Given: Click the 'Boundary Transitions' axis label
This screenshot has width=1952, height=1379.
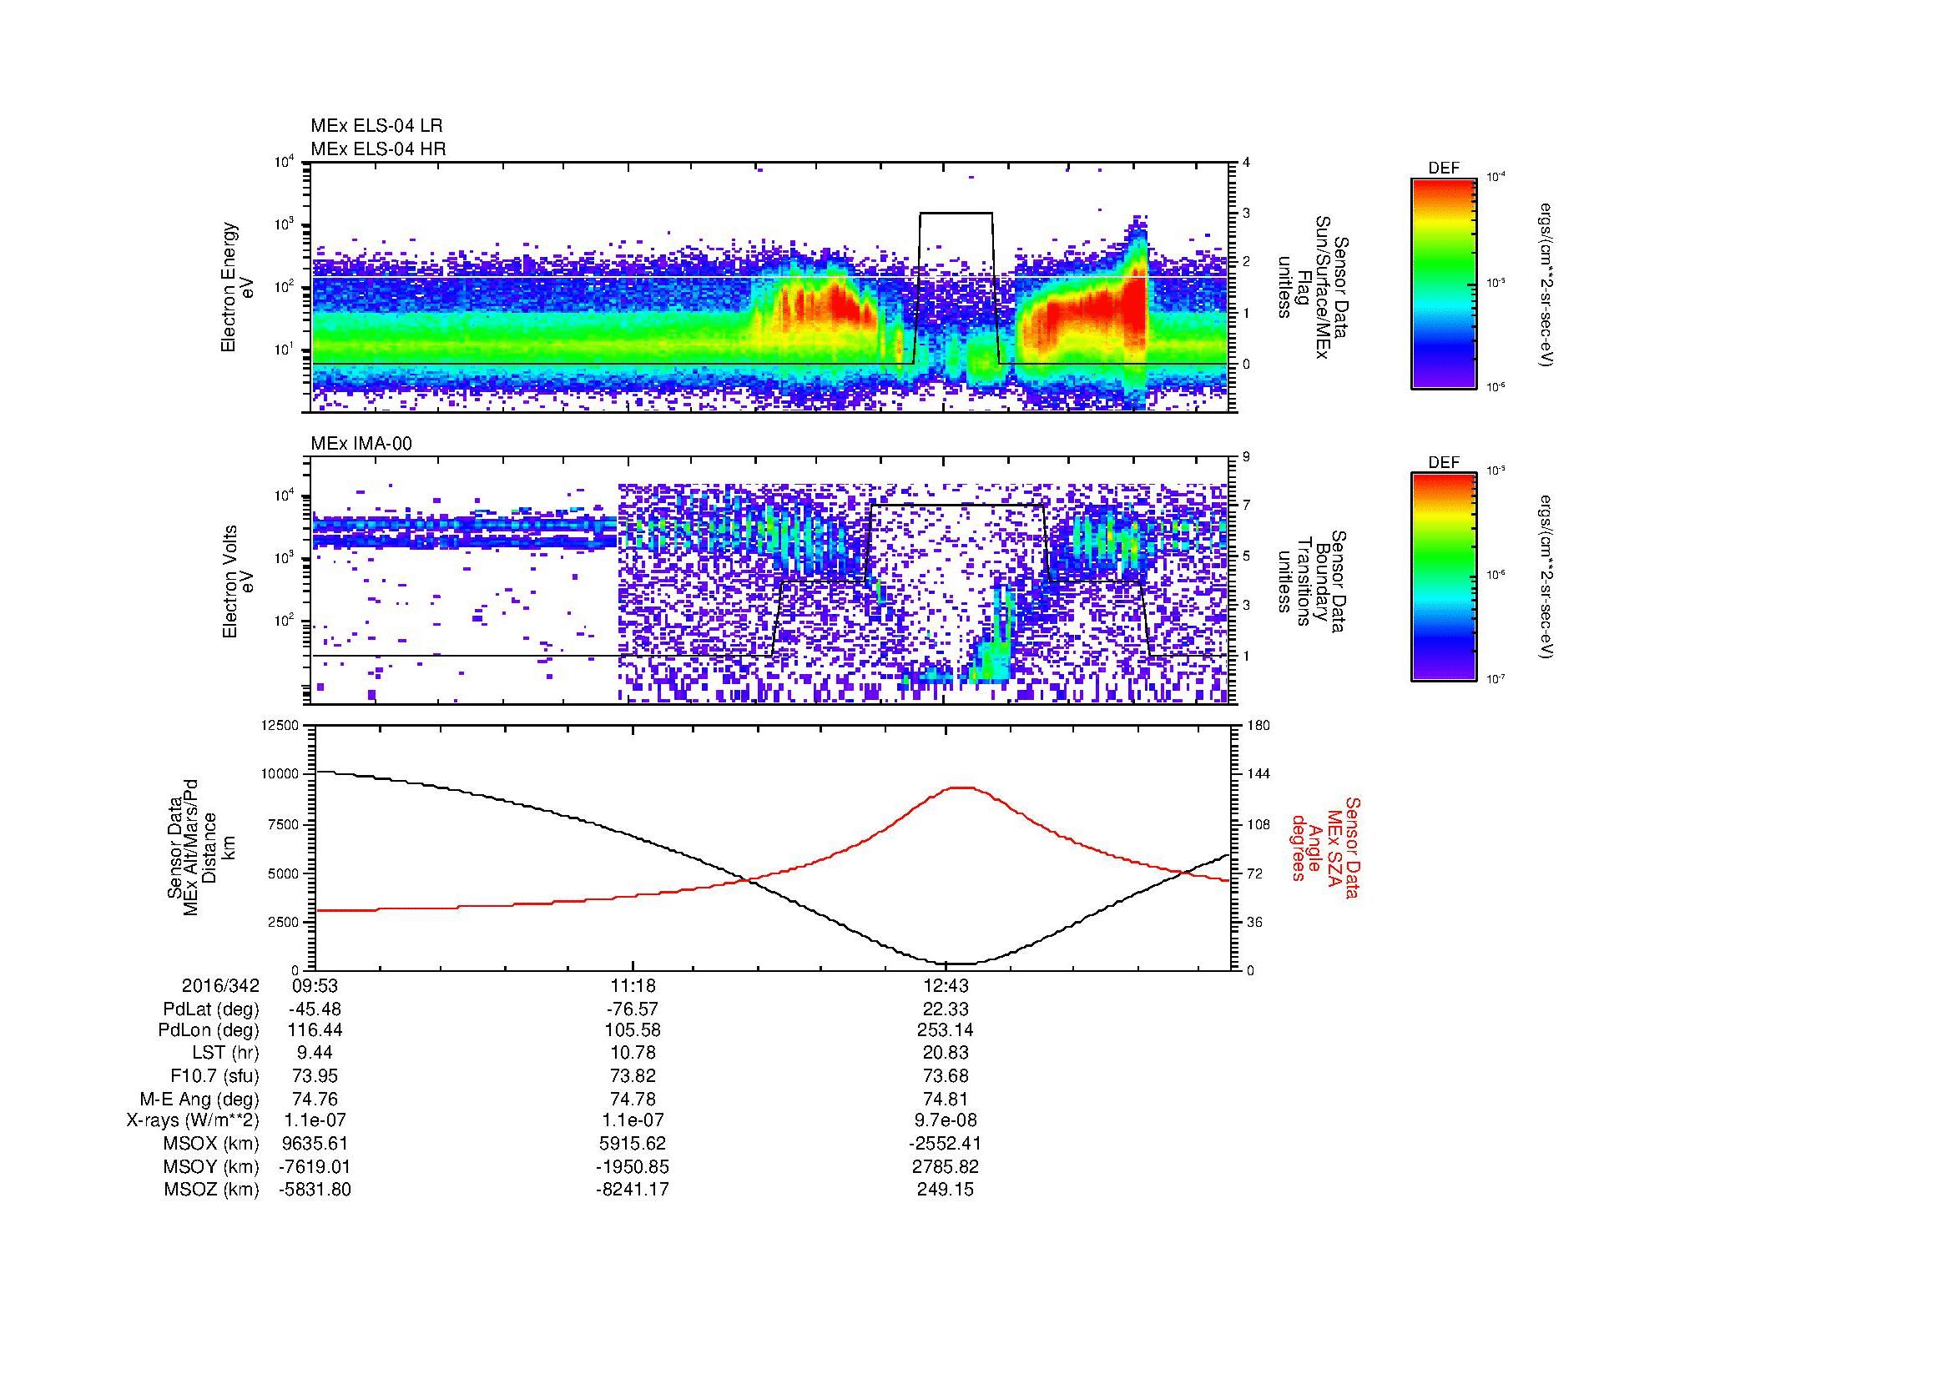Looking at the screenshot, I should [x=1312, y=582].
